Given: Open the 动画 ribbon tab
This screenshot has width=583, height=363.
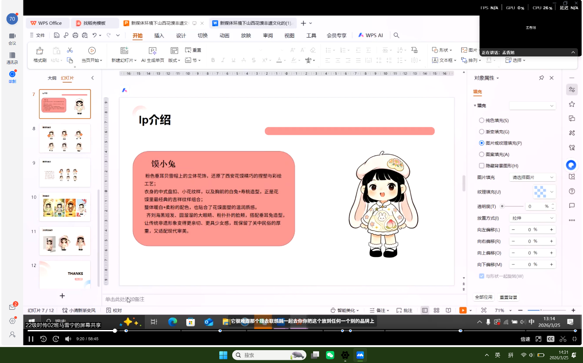Looking at the screenshot, I should tap(224, 35).
